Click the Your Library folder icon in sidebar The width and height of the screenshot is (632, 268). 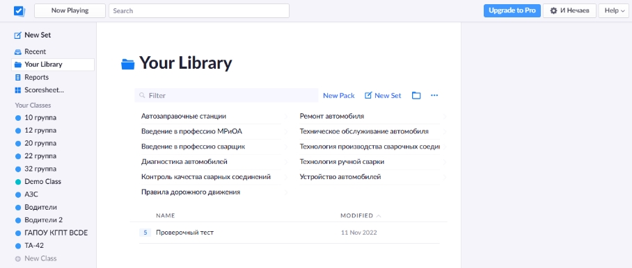[x=17, y=65]
